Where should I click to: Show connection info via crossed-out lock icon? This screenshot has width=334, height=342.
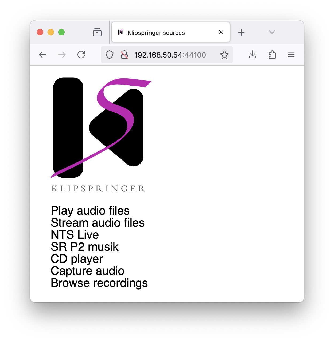(125, 55)
